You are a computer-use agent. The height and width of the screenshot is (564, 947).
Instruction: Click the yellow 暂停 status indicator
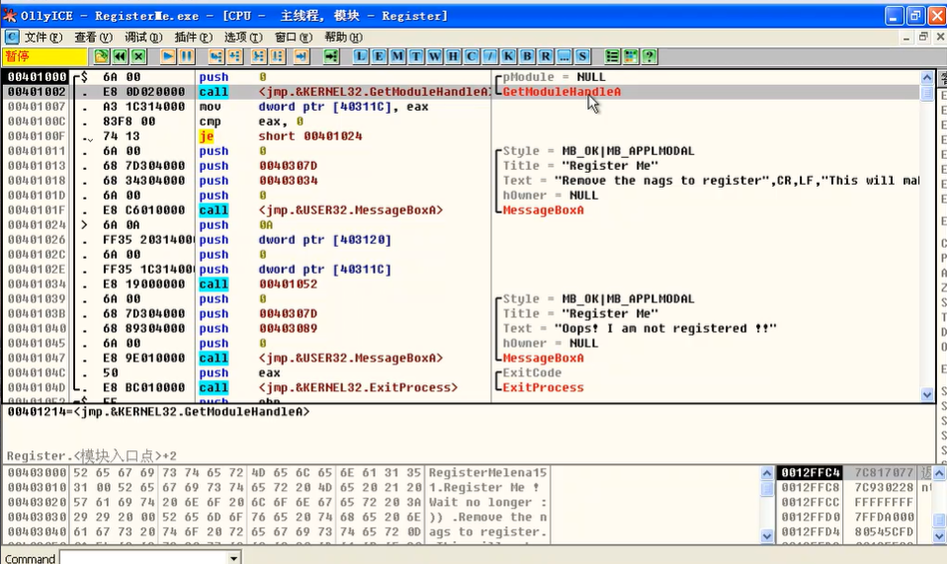click(45, 56)
